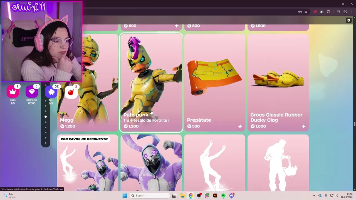This screenshot has height=200, width=356.
Task: Open the Prepátate wrap card
Action: point(214,82)
